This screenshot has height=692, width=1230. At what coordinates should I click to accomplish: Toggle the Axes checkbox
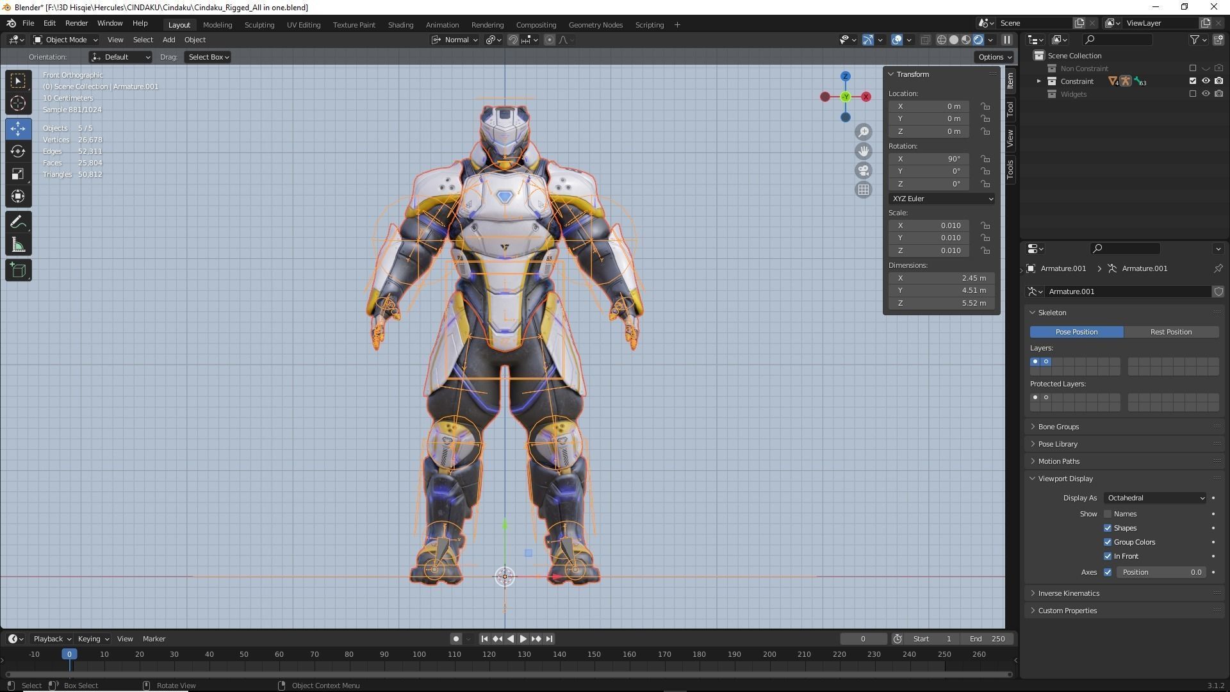[x=1108, y=572]
